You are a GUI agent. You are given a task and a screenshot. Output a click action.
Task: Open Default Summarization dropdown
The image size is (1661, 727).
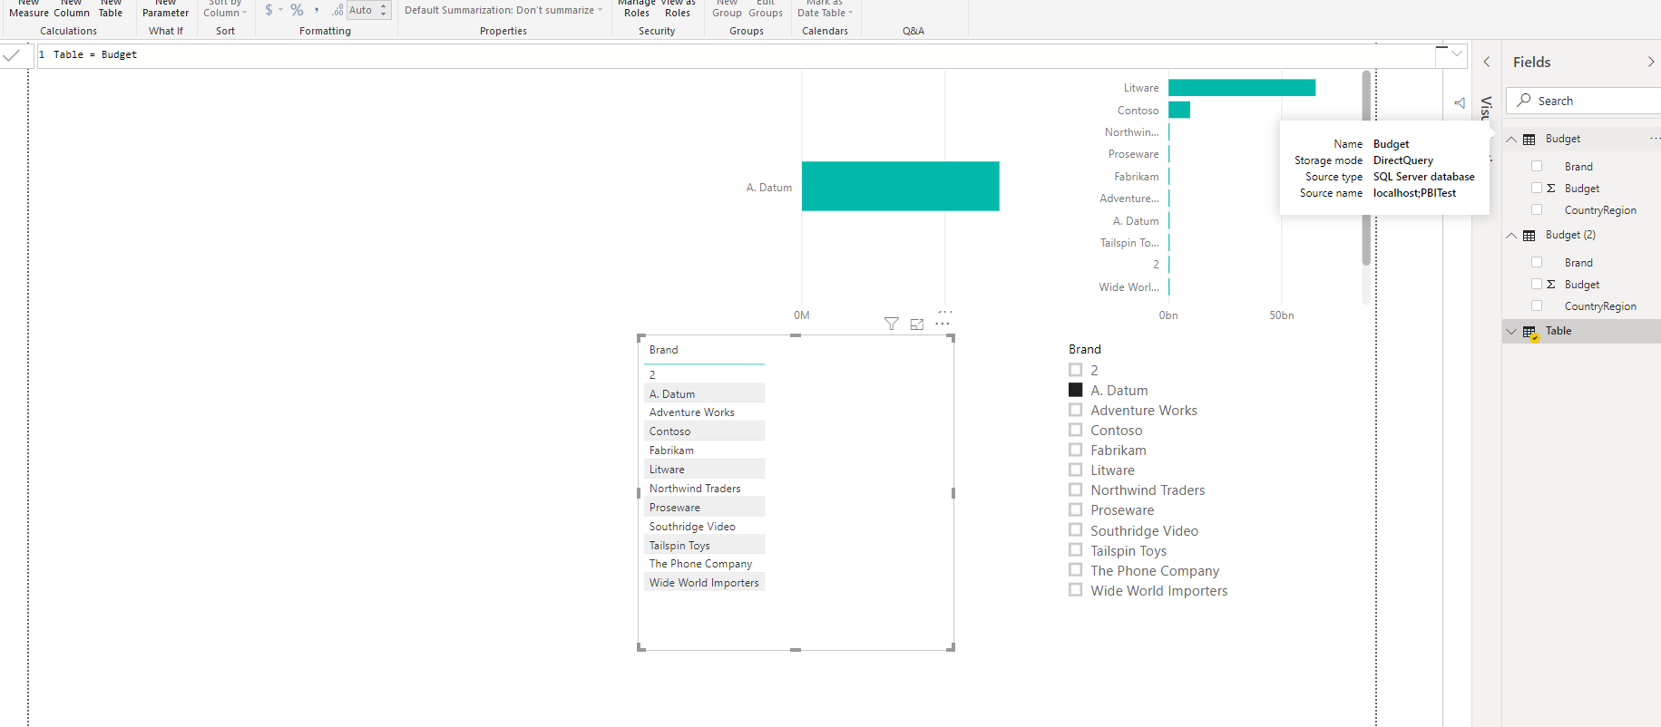(503, 10)
